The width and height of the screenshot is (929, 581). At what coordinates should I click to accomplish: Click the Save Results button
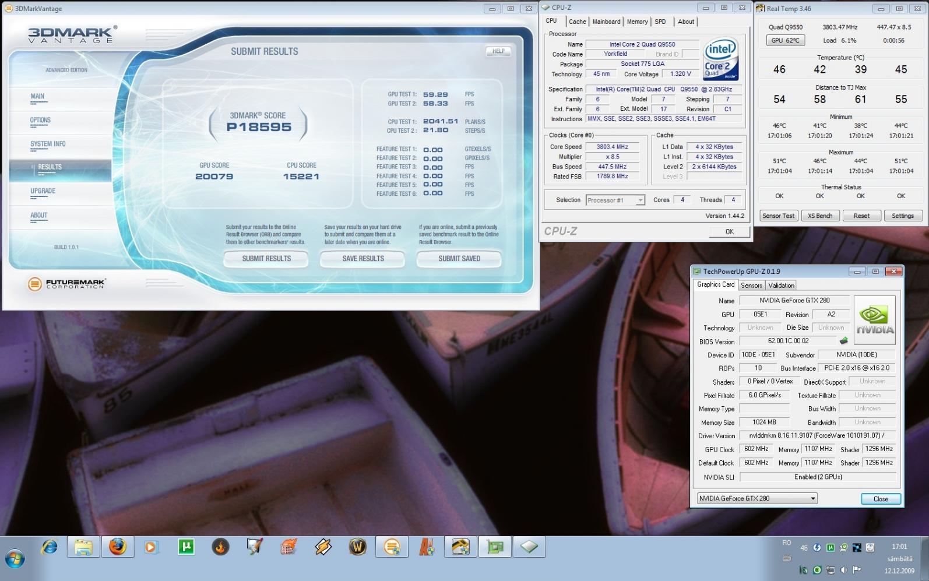coord(363,259)
